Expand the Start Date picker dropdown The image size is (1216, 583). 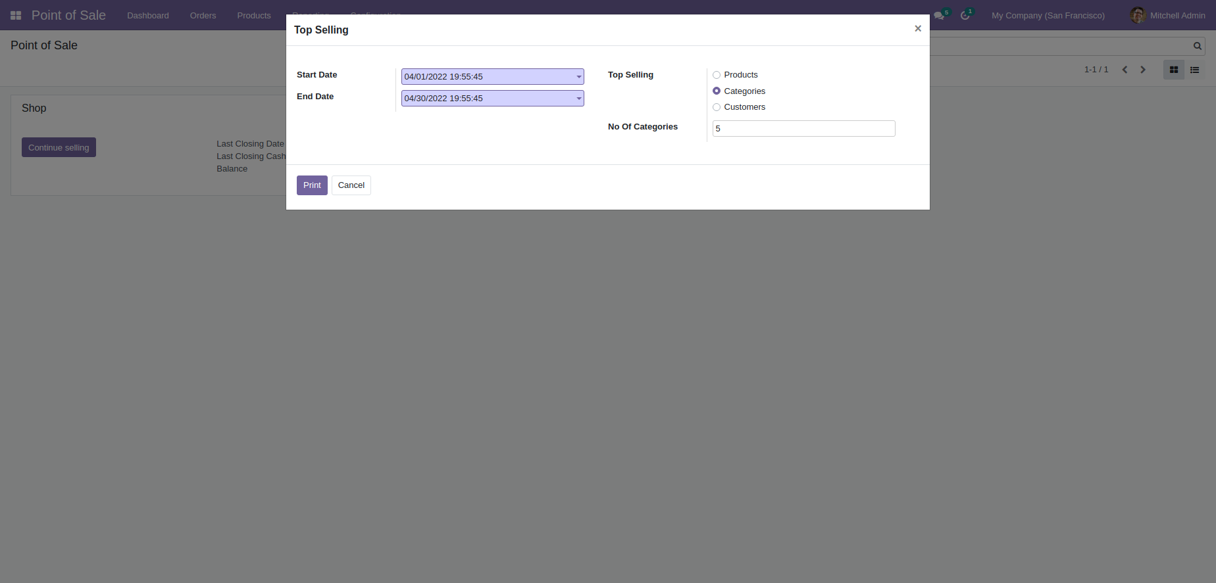tap(579, 77)
